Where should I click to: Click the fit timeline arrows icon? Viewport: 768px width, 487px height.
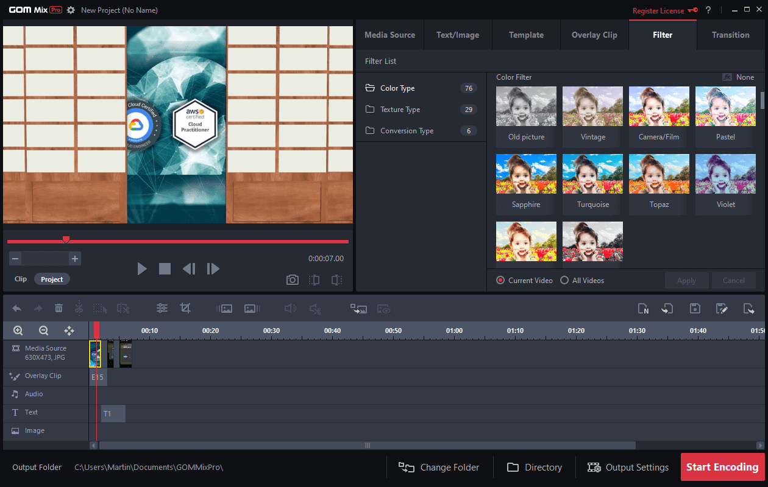point(69,331)
